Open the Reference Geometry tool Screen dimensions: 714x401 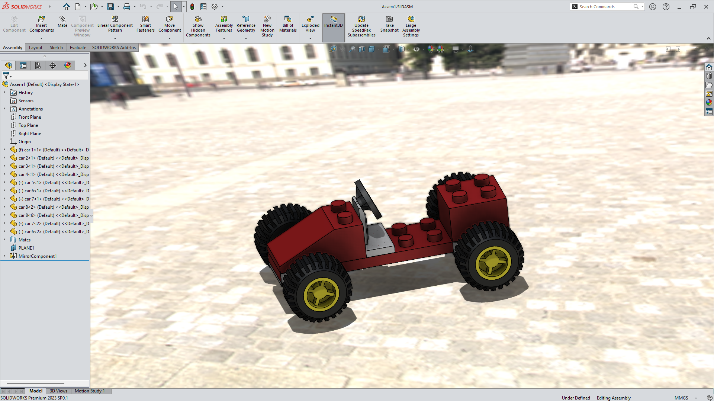246,24
